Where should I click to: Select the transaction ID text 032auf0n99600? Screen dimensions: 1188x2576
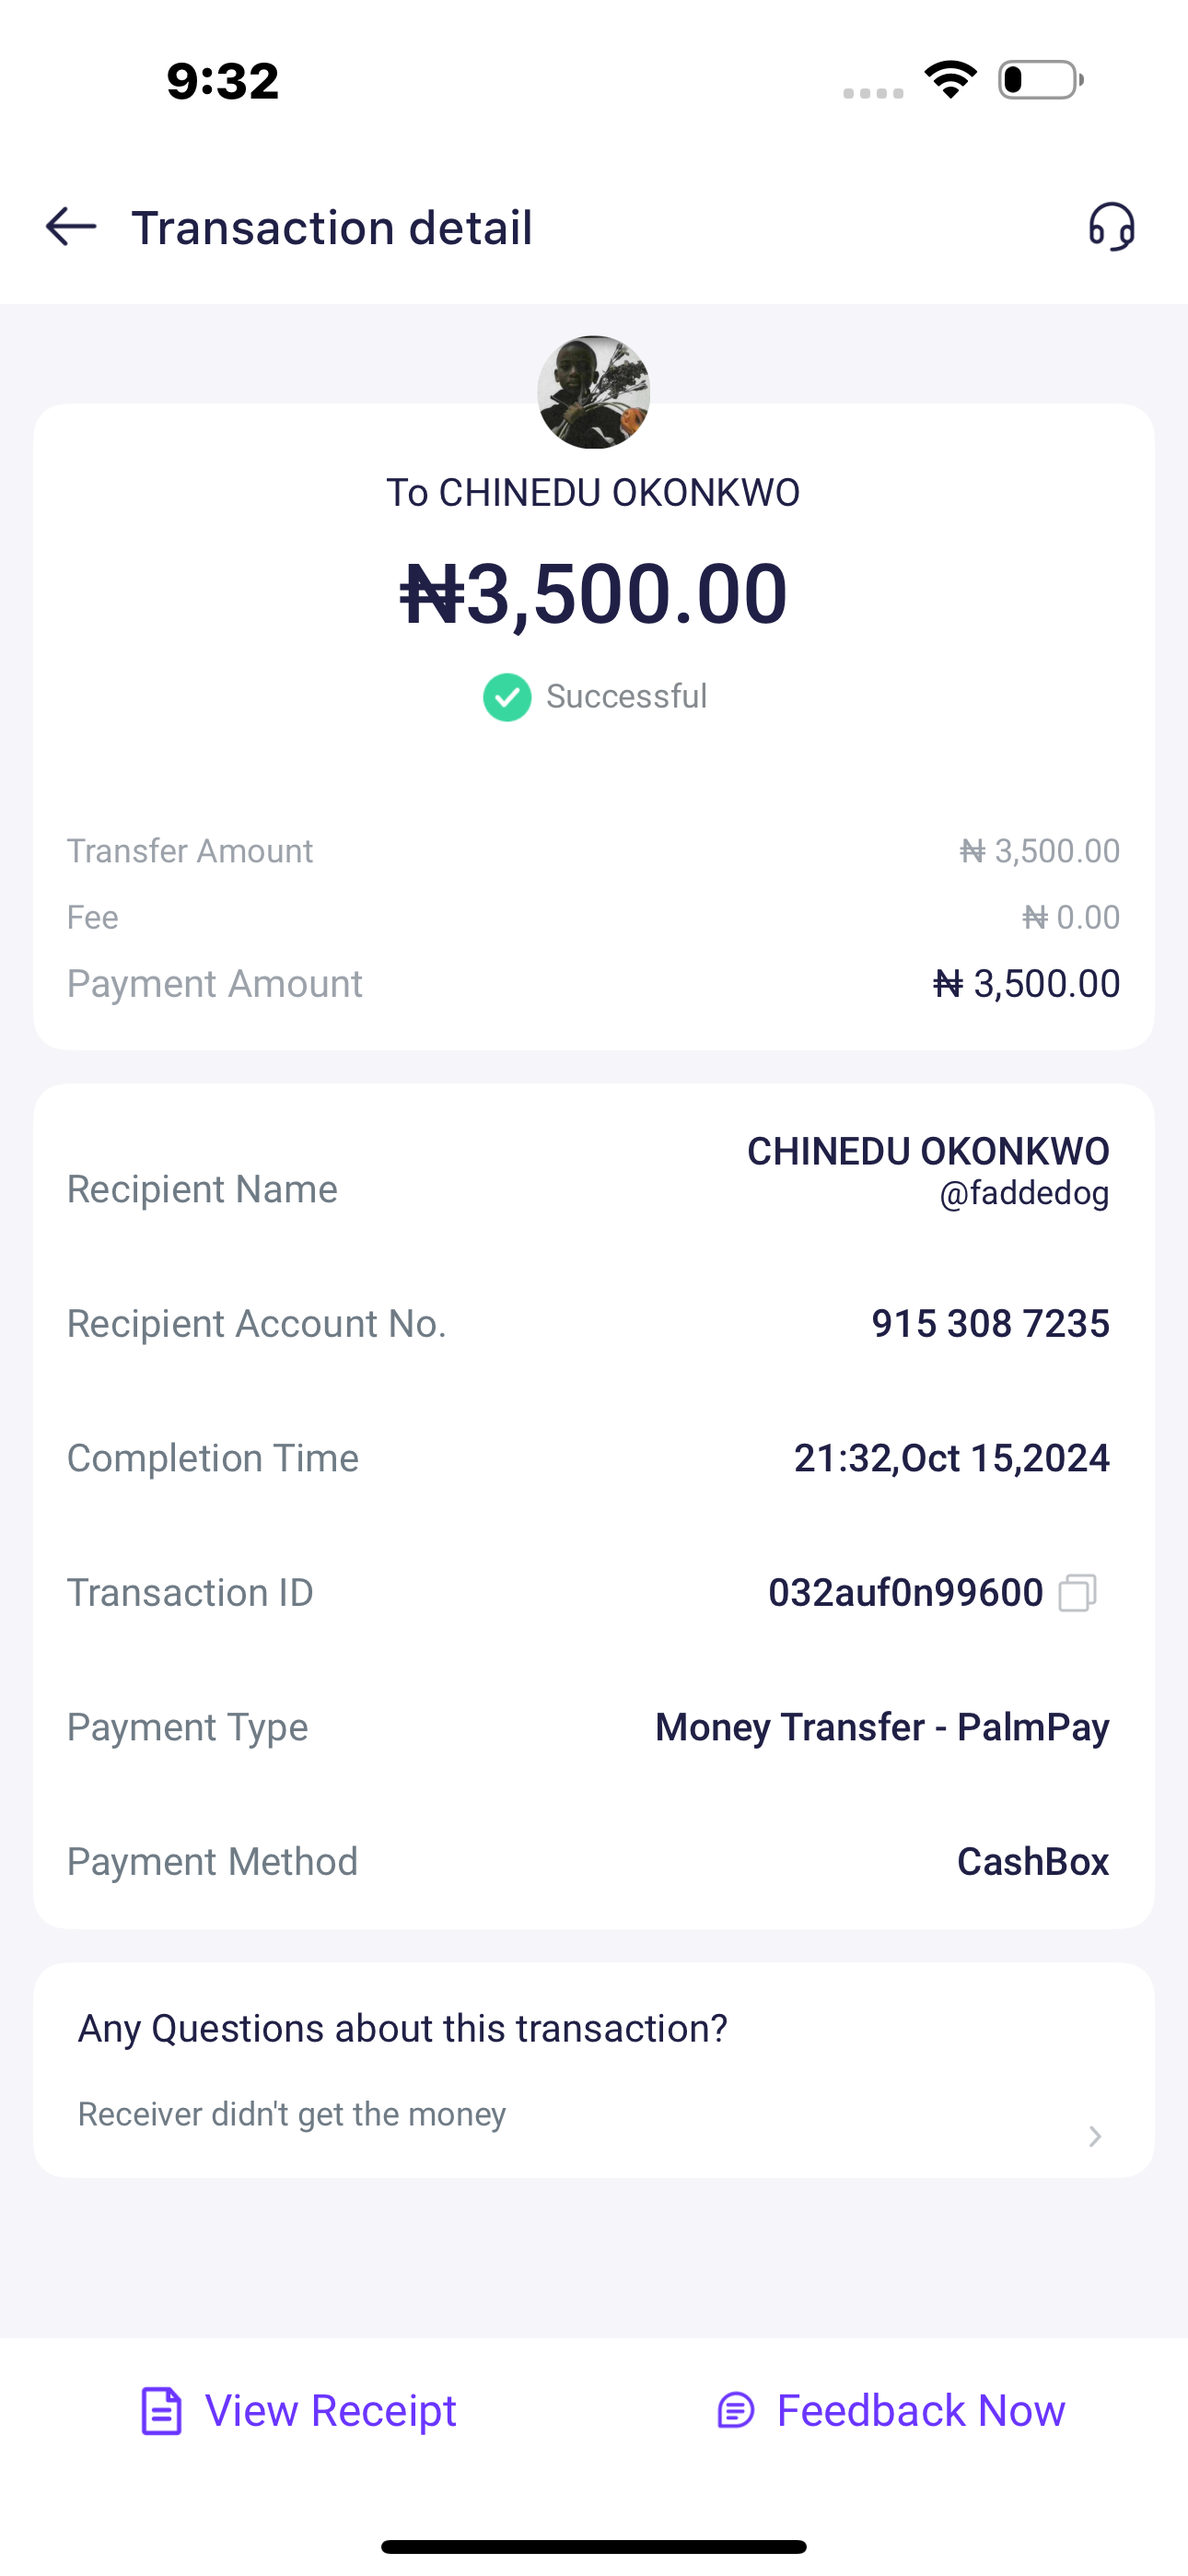point(905,1592)
